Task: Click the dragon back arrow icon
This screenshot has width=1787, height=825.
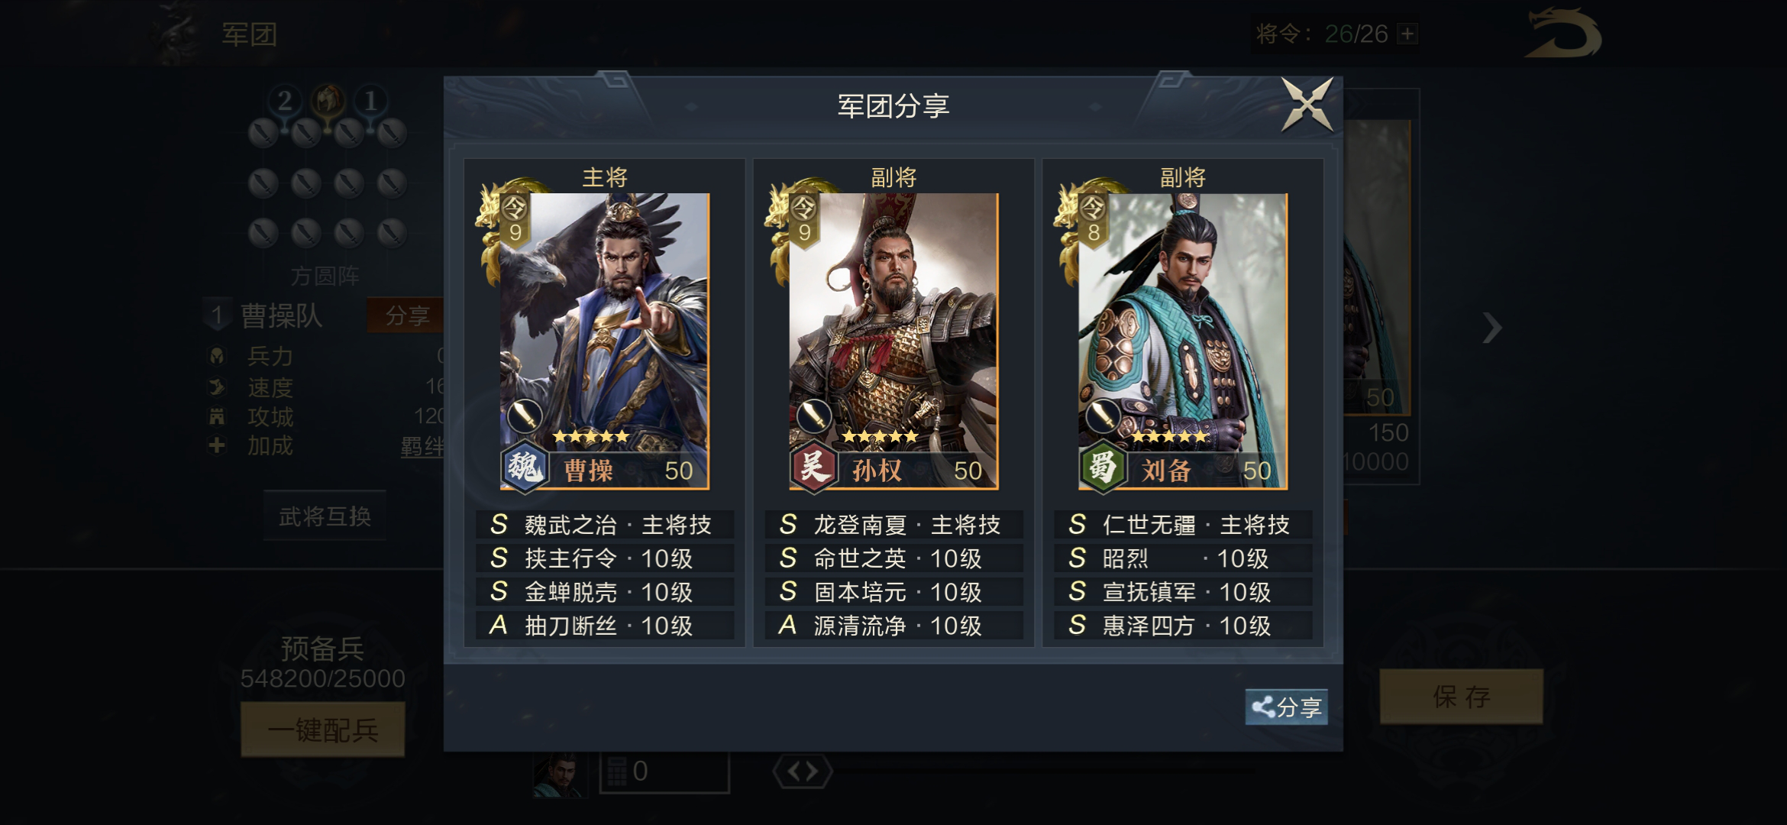Action: 1563,34
